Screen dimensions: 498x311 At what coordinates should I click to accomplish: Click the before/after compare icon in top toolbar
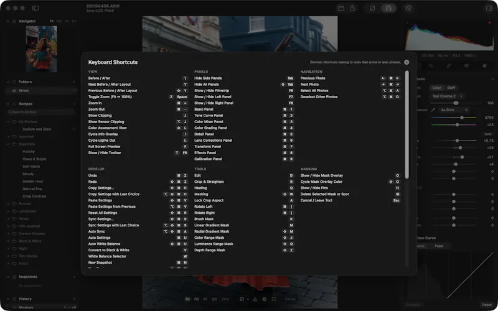(x=372, y=8)
